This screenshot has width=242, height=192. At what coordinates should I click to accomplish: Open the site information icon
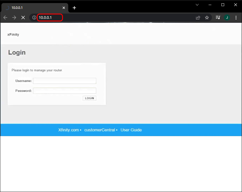34,18
